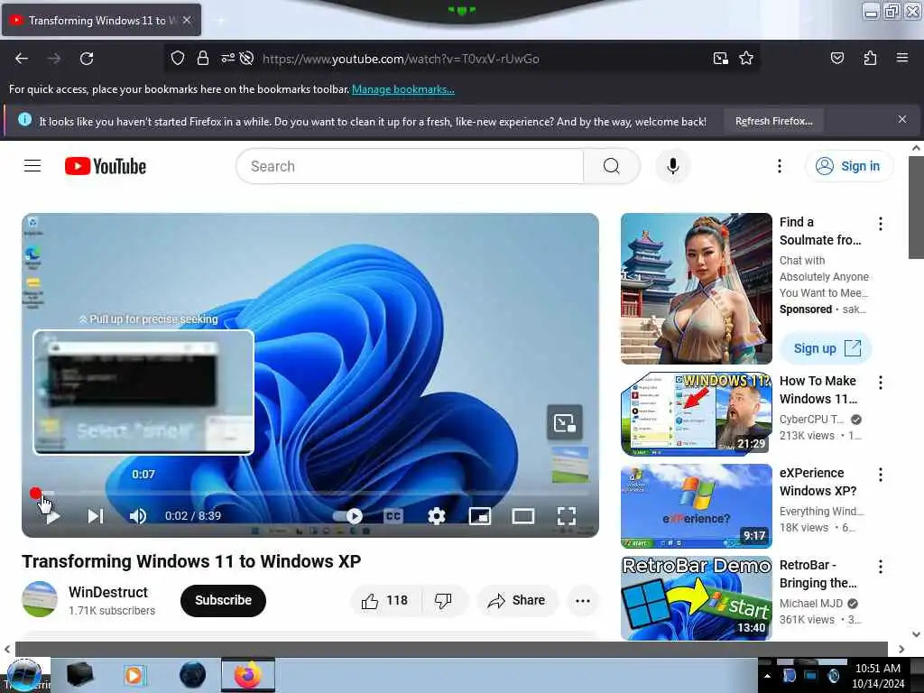Screen dimensions: 924x693
Task: Open options menu for Find a Soulmate ad
Action: (x=881, y=224)
